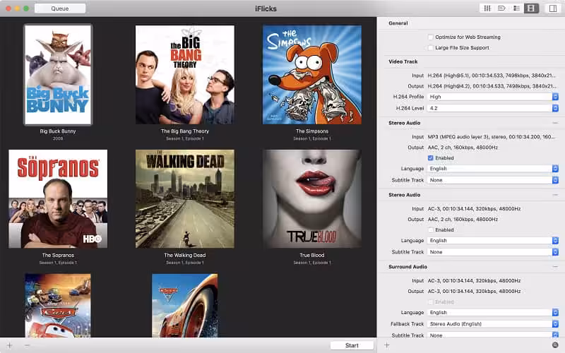Click the iFlicks window title

click(266, 8)
